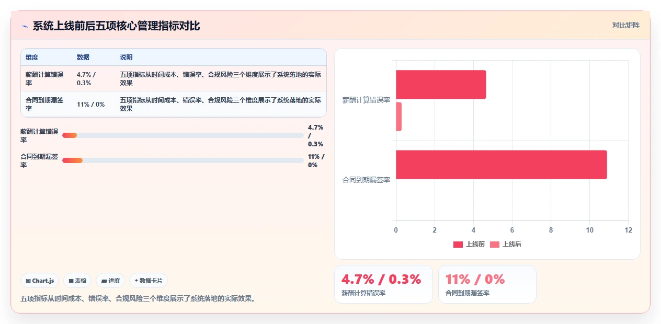661x324 pixels.
Task: Toggle the 上线后 legend item
Action: pos(506,244)
